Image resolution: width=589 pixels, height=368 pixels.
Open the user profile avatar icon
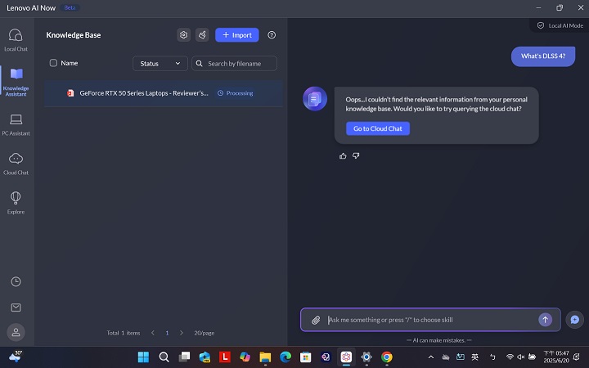(16, 332)
